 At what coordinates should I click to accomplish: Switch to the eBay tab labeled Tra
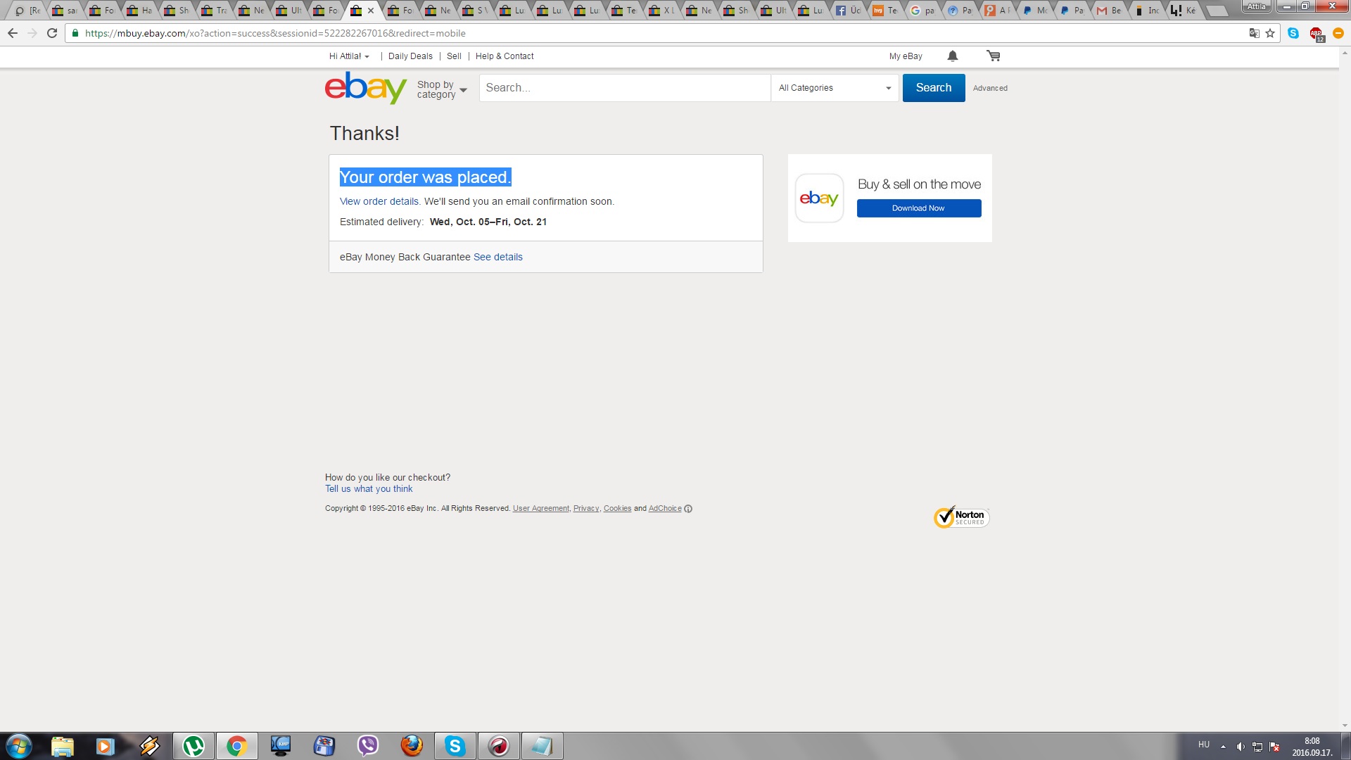point(215,11)
